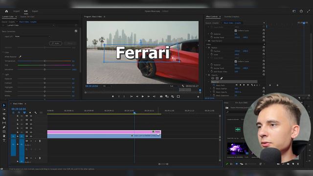Open the Quick Export icon at top right
Screen dimensions: 313x176
(301, 11)
